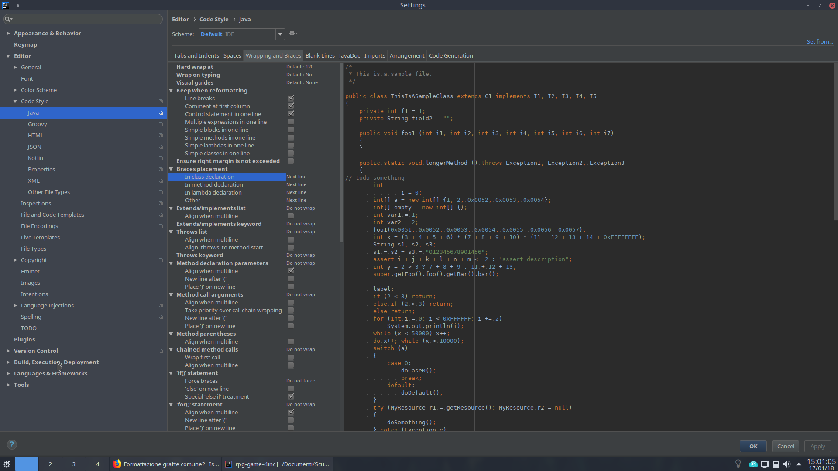
Task: Click the project-level icon beside Inspections
Action: tap(161, 204)
